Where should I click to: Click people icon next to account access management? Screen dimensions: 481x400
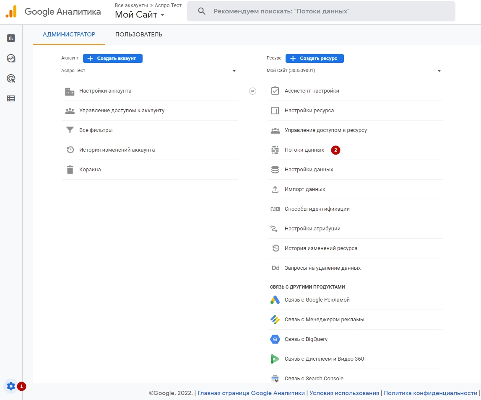70,111
